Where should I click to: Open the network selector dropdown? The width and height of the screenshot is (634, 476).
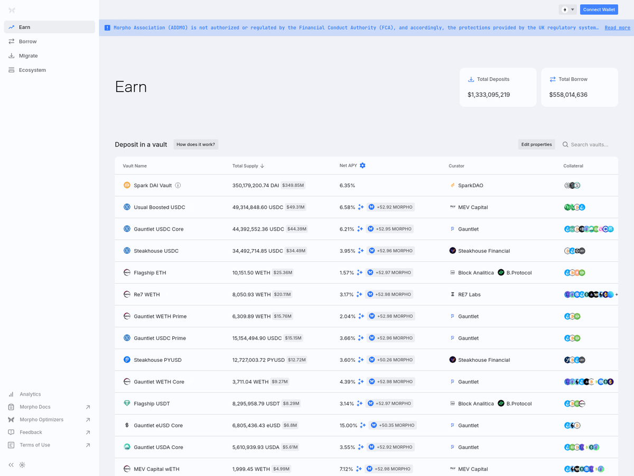coord(568,10)
